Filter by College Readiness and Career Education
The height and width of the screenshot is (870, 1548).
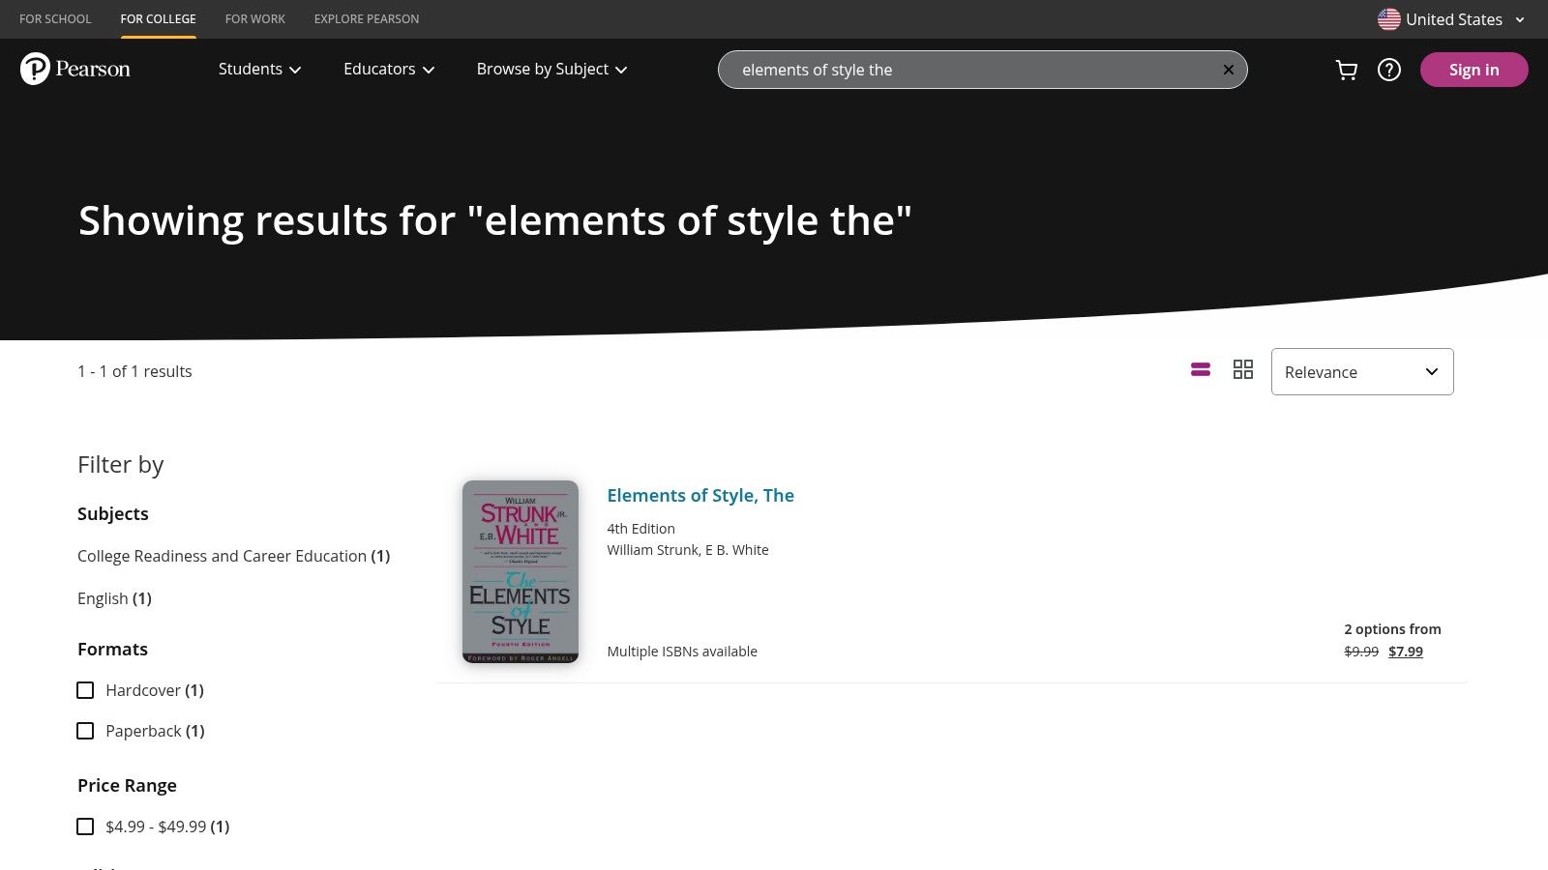(233, 556)
